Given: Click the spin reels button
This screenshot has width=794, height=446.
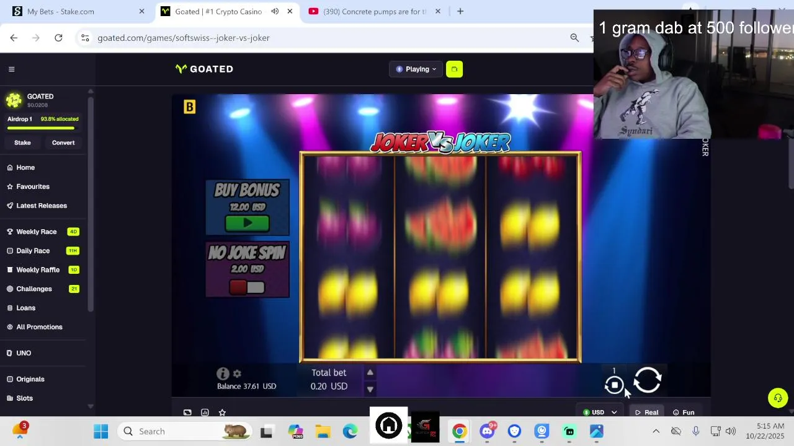Looking at the screenshot, I should (648, 380).
